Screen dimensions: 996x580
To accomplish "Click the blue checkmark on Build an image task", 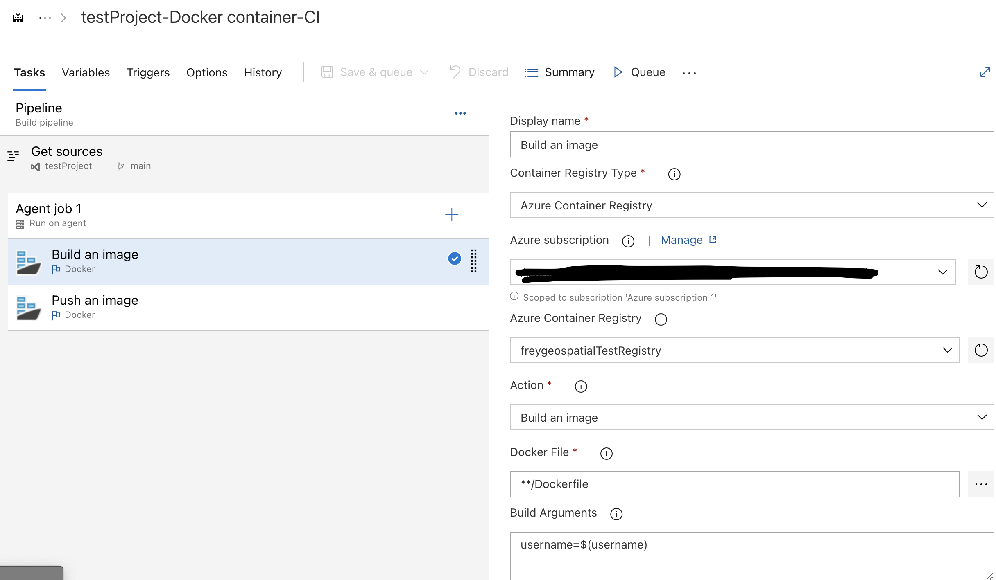I will pyautogui.click(x=455, y=259).
